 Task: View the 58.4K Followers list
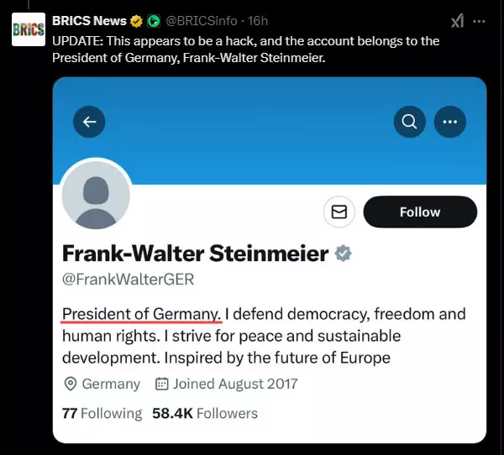[x=205, y=413]
